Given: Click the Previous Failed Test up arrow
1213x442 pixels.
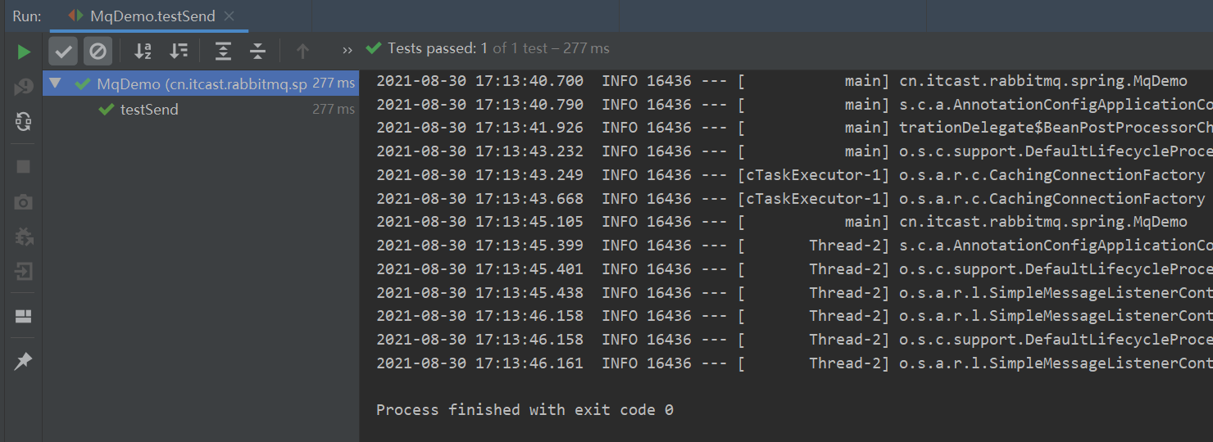Looking at the screenshot, I should click(x=302, y=52).
